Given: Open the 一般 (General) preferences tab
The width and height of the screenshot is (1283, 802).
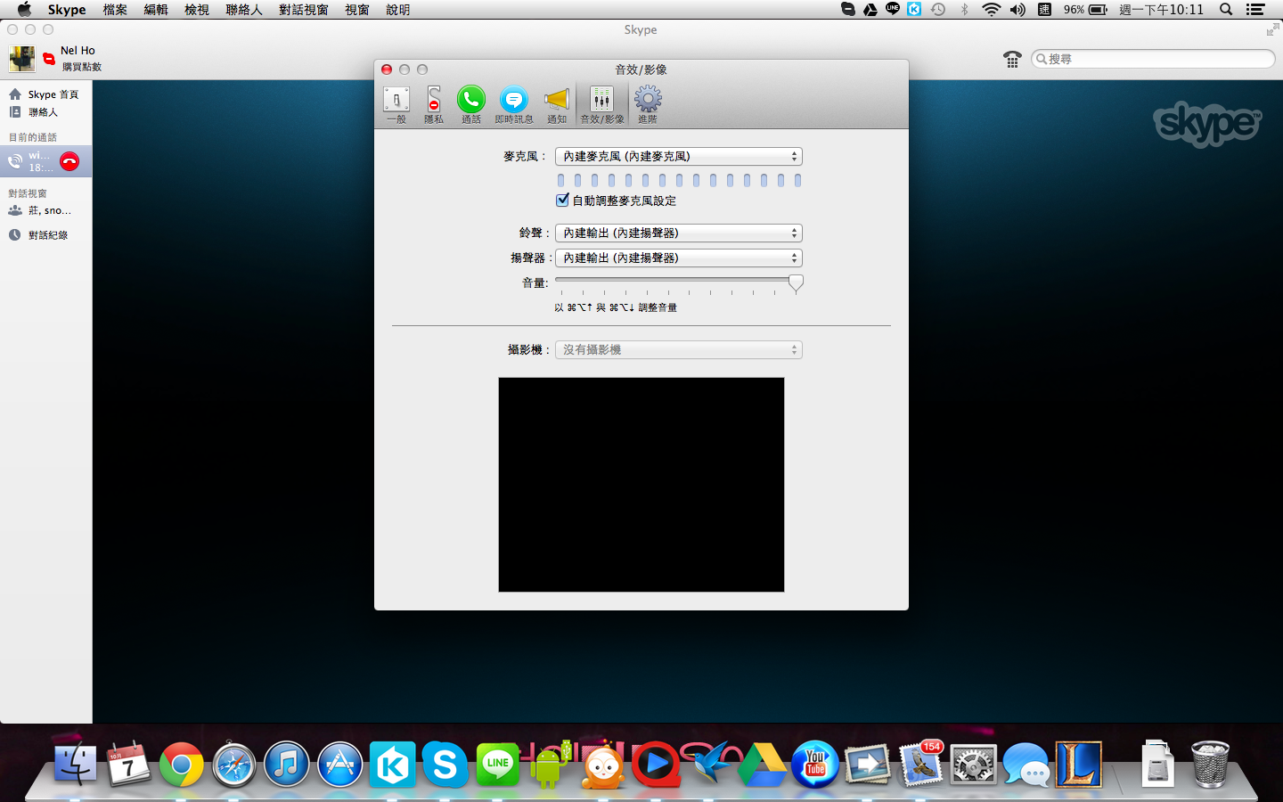Looking at the screenshot, I should [396, 104].
